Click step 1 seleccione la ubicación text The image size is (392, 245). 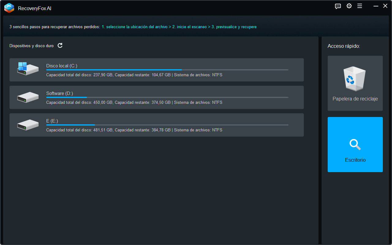pyautogui.click(x=134, y=27)
